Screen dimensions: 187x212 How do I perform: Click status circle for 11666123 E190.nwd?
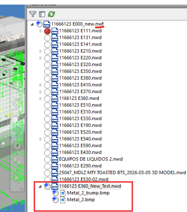click(47, 126)
